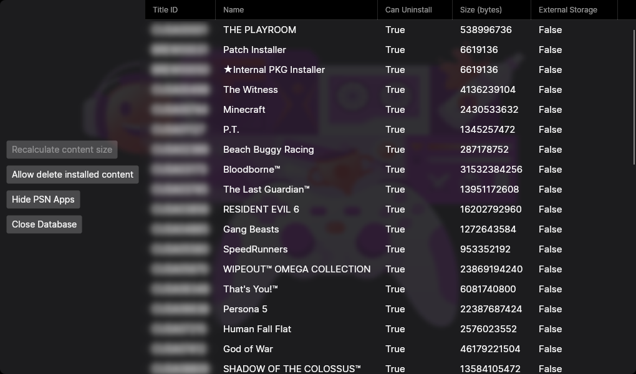
Task: Close the database with Close Database button
Action: (44, 224)
